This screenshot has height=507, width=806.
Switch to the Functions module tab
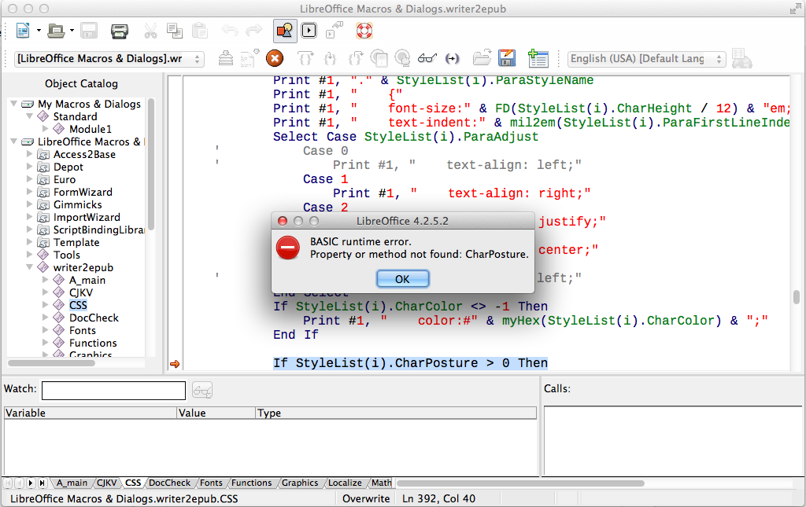click(x=251, y=483)
